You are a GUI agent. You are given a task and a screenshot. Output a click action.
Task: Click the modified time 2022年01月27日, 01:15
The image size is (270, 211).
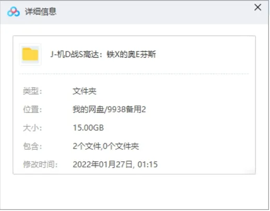(x=115, y=164)
